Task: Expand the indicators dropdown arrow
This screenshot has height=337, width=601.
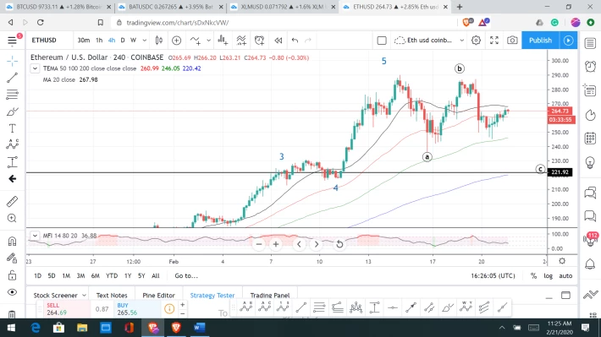Action: click(x=208, y=41)
